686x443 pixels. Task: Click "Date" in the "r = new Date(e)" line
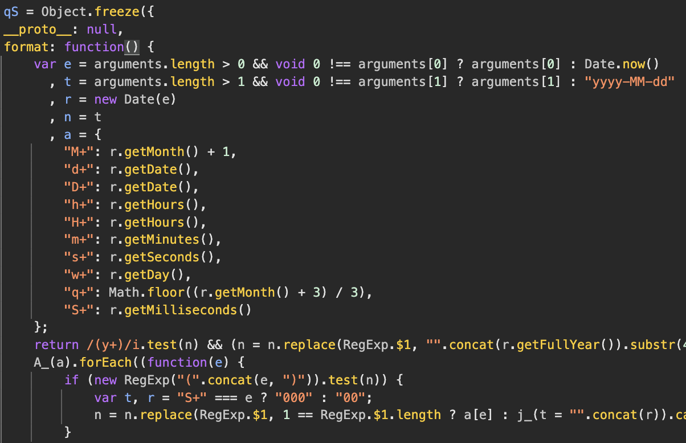140,100
